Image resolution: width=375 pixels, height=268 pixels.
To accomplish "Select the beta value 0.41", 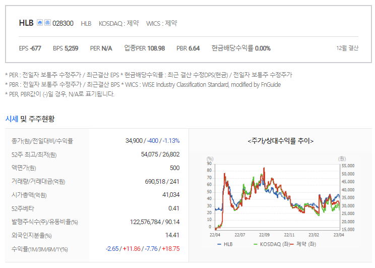I will [173, 208].
